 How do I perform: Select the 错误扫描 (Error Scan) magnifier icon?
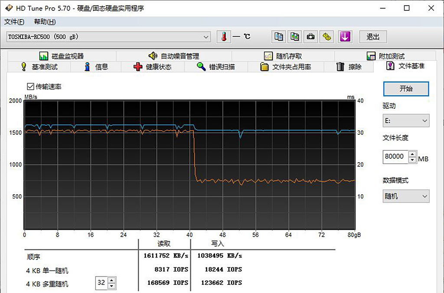[x=200, y=66]
